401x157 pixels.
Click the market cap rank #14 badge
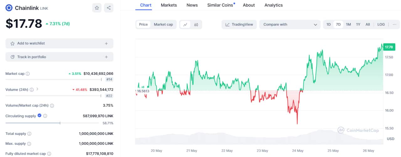pos(109,79)
